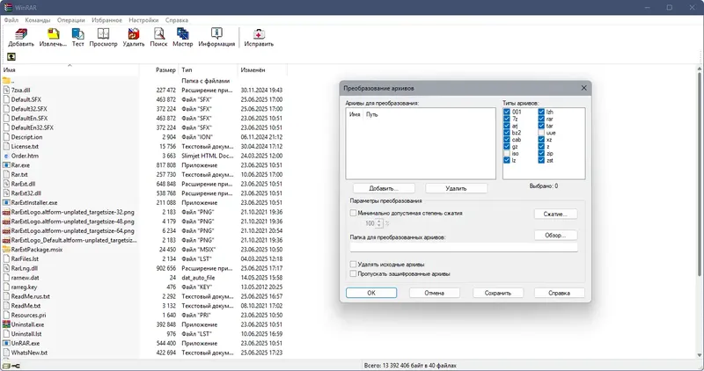Confirm conversion with OK button

click(x=371, y=293)
